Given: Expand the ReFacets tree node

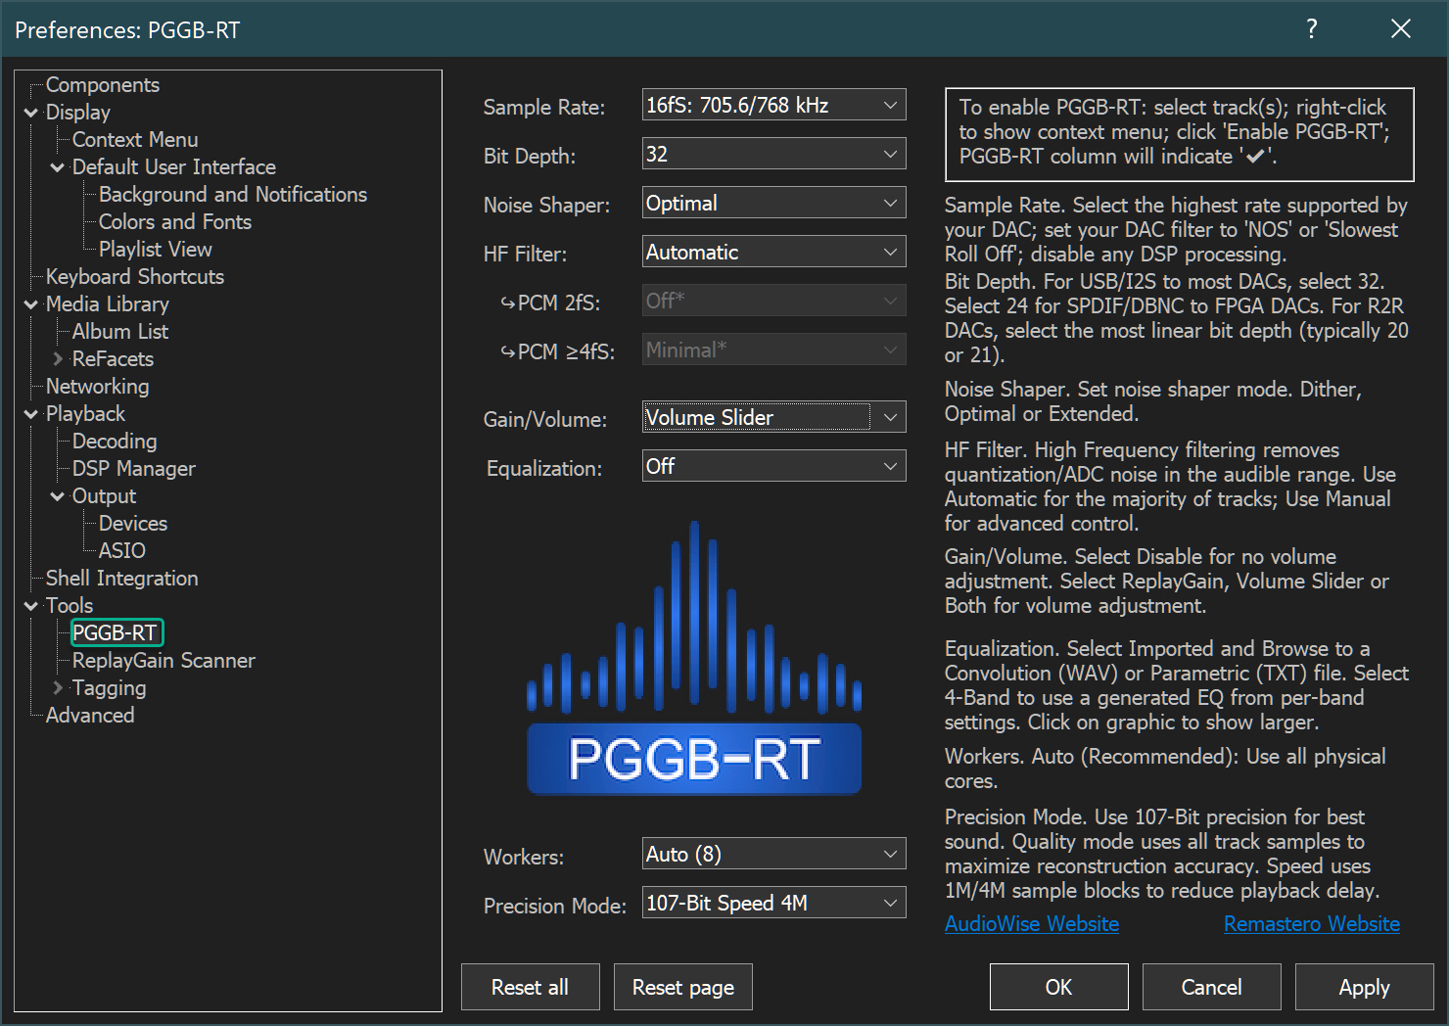Looking at the screenshot, I should click(58, 359).
